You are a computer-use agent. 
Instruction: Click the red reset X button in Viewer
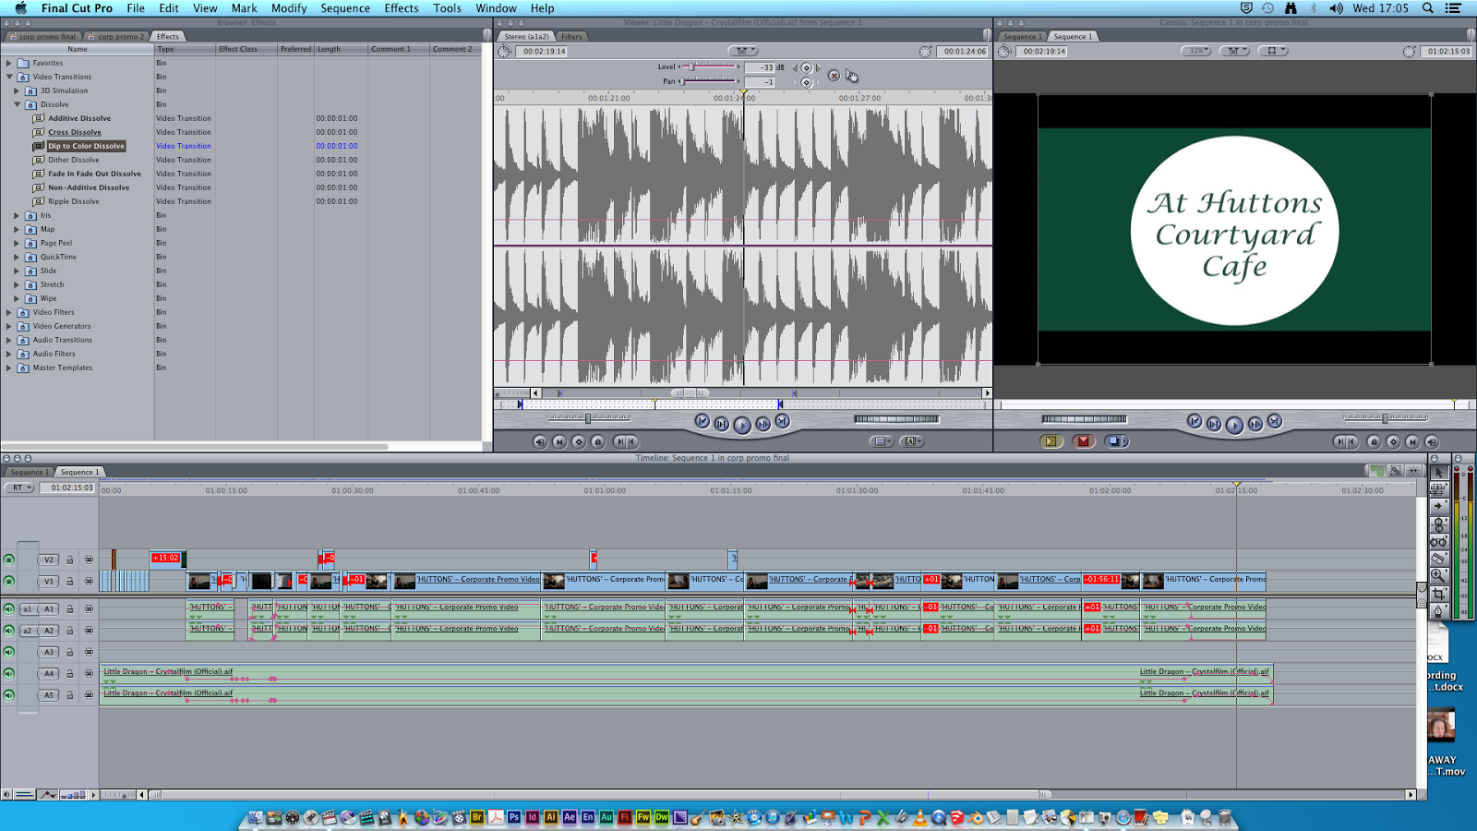pyautogui.click(x=834, y=76)
